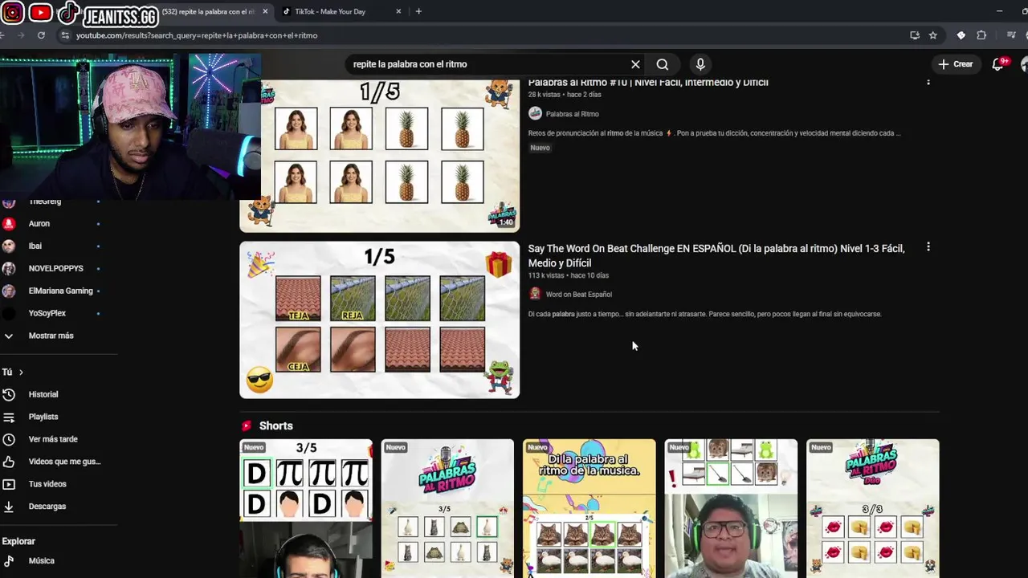Open the notifications bell with 9+ badge

click(x=998, y=64)
